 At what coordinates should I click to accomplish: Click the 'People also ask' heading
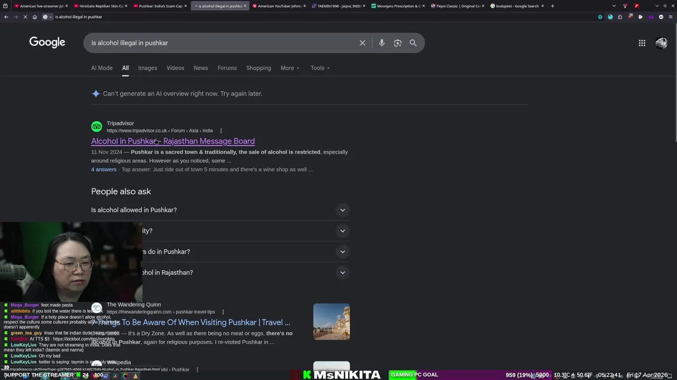121,192
